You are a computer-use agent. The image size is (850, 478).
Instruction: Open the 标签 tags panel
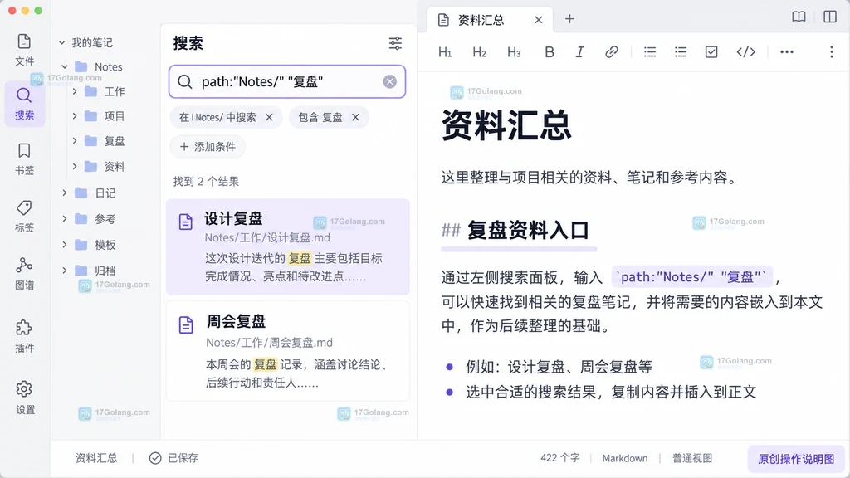click(24, 217)
